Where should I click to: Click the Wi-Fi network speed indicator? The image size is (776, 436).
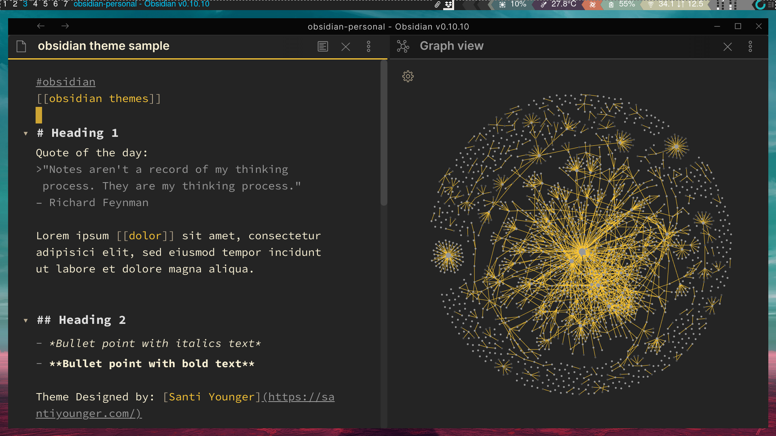click(675, 4)
